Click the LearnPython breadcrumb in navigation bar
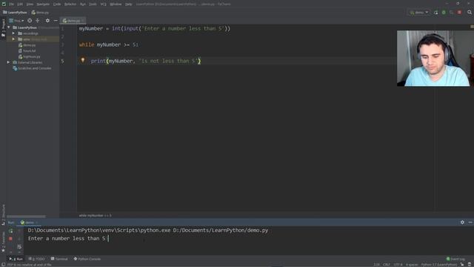The image size is (474, 267). 15,13
